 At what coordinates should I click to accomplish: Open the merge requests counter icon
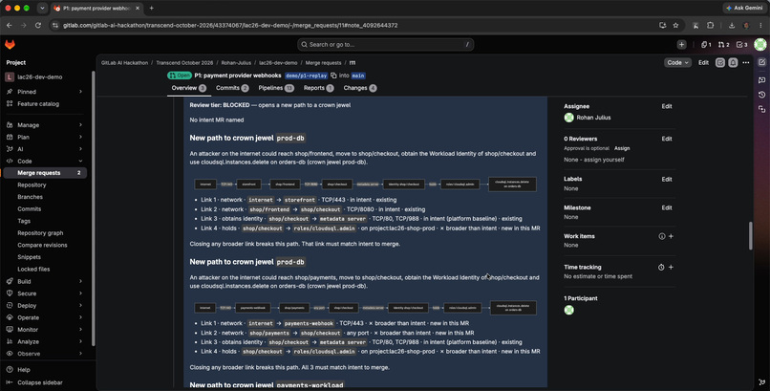(x=723, y=45)
